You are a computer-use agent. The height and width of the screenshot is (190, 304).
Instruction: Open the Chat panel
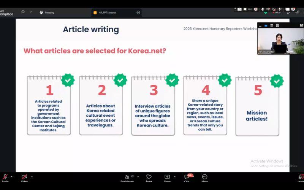(187, 177)
